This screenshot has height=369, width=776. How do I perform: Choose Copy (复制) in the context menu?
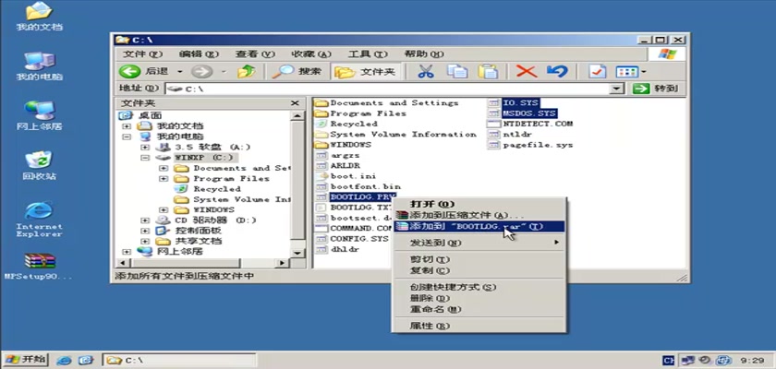(479, 270)
